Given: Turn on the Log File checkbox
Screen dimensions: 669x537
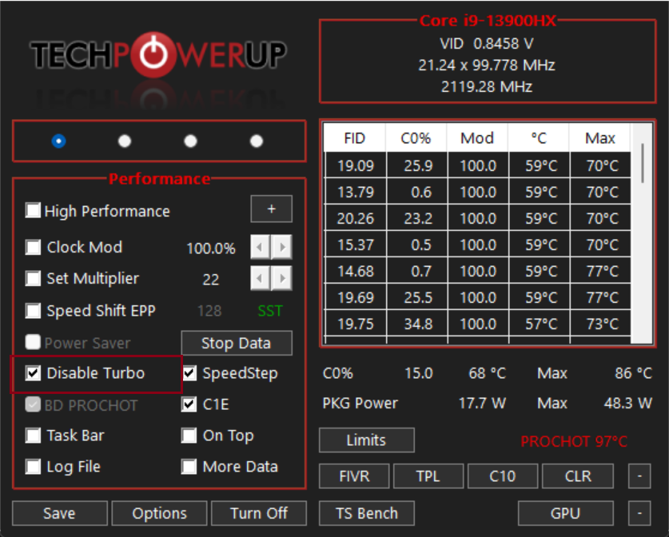Looking at the screenshot, I should tap(33, 467).
